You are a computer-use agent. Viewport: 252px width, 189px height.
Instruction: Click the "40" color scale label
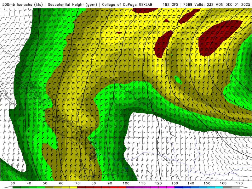point(29,183)
